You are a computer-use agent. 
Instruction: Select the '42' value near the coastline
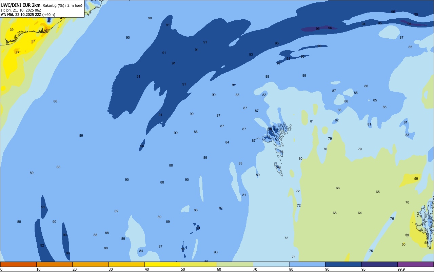62,18
